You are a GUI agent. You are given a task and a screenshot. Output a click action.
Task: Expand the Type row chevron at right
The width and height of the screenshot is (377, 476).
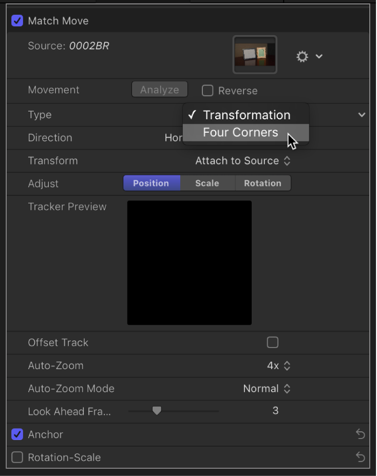(362, 115)
